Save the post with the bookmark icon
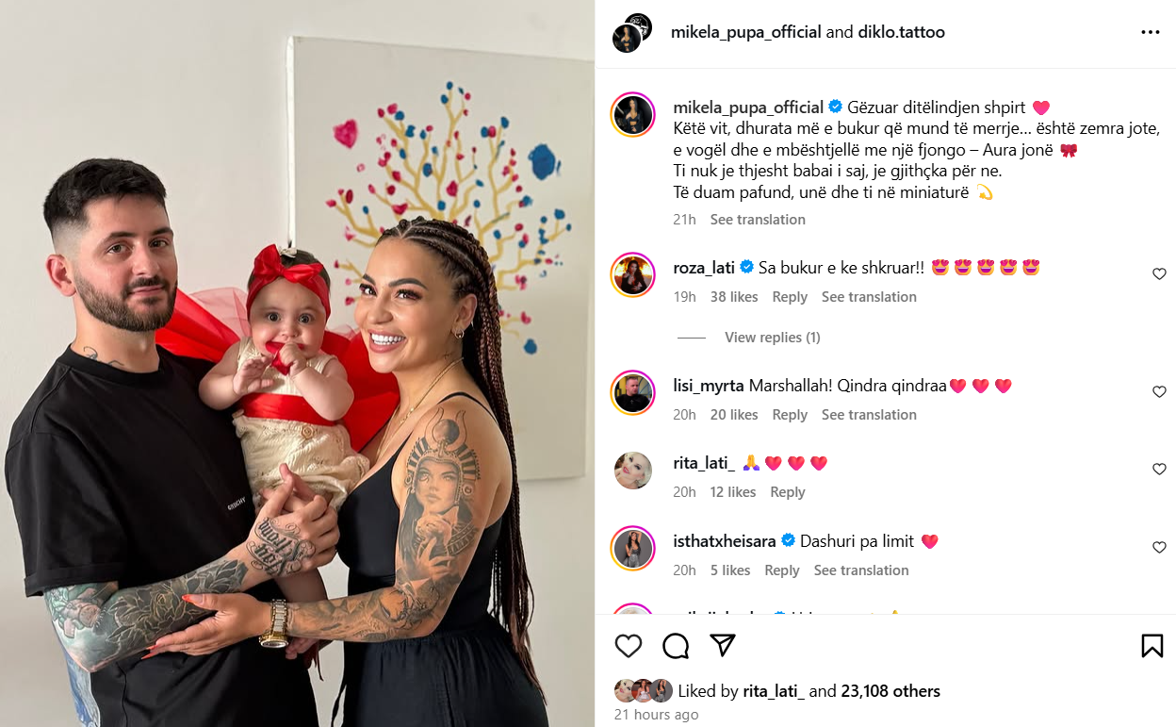This screenshot has width=1176, height=727. [x=1151, y=646]
